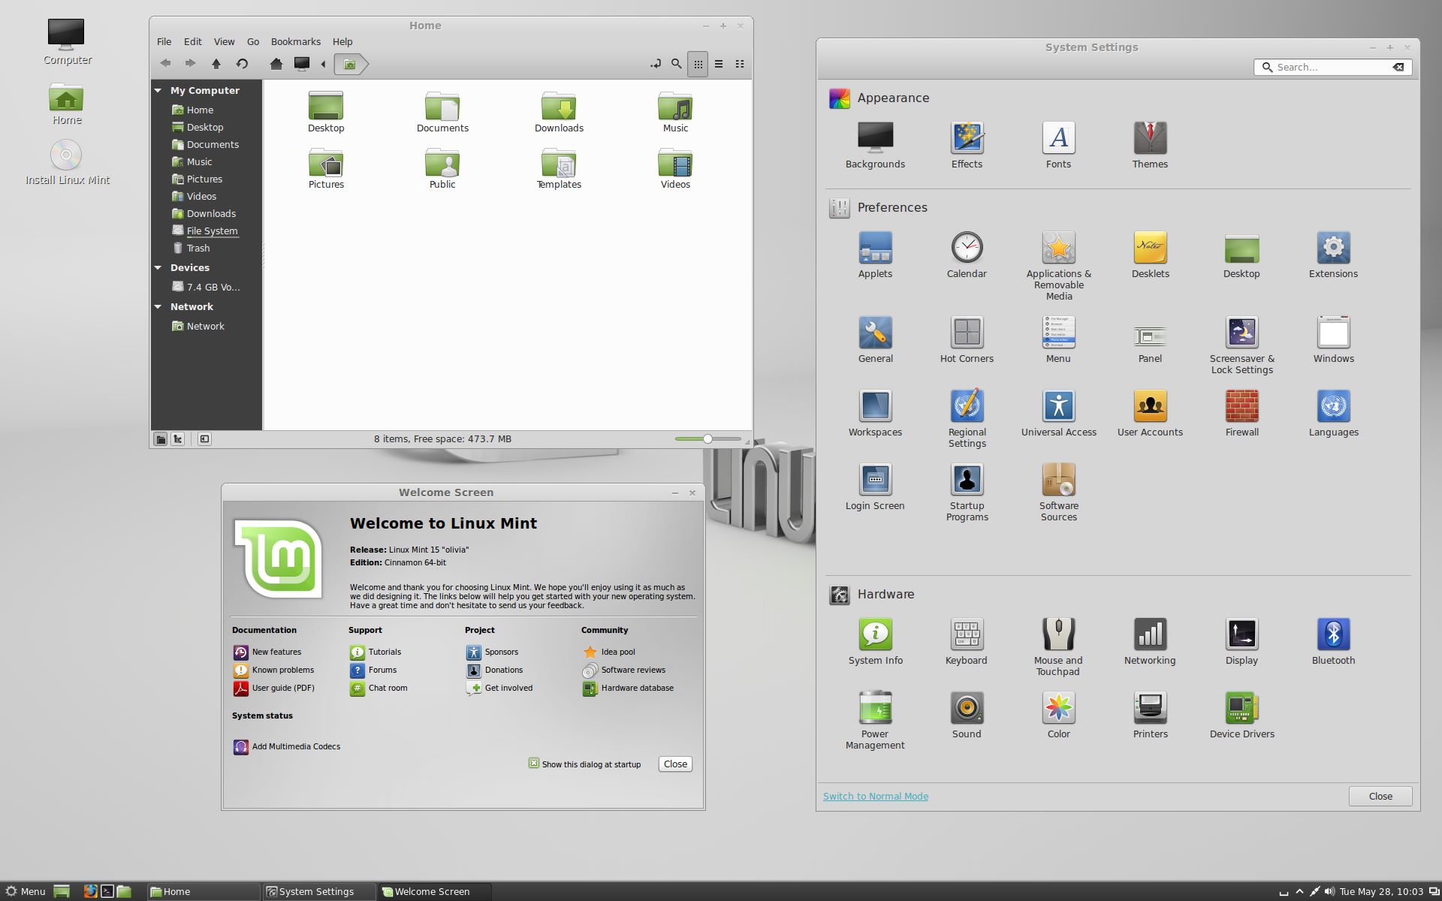Click the path bar left scroll arrow
This screenshot has width=1442, height=901.
click(323, 64)
